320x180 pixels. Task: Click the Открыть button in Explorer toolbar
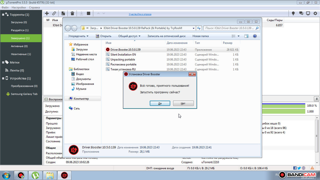(x=103, y=36)
